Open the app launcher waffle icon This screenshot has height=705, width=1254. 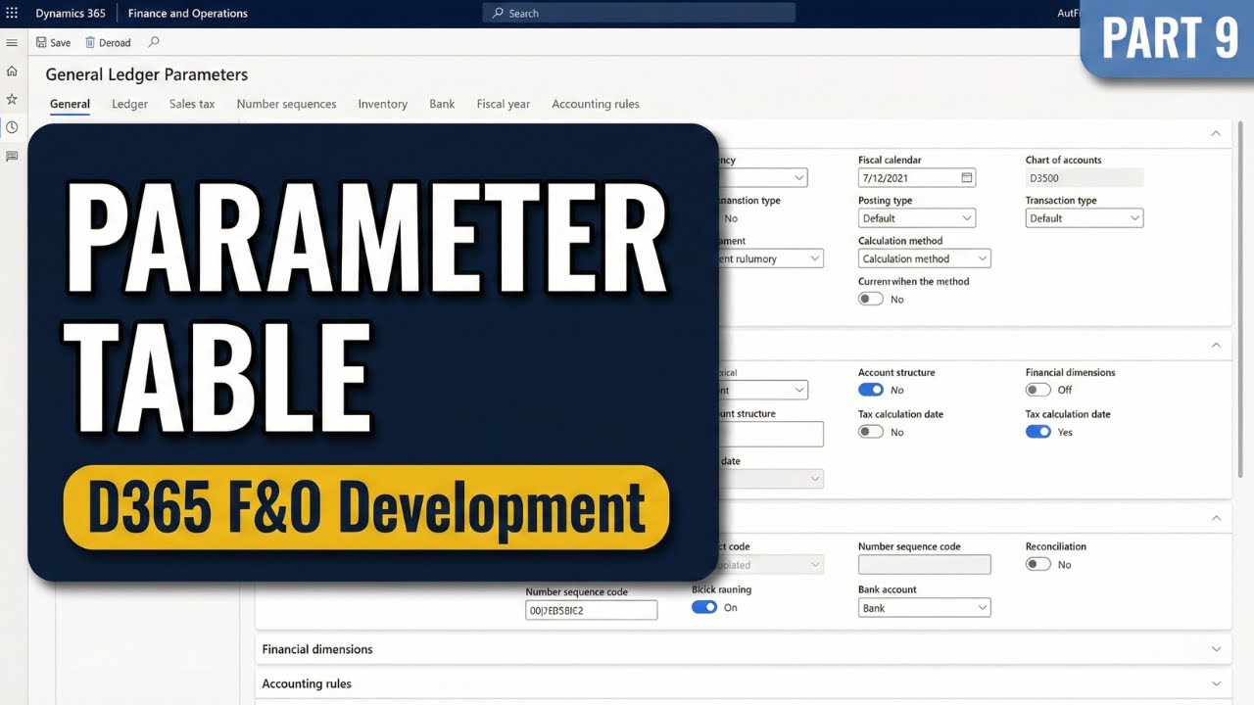(x=12, y=13)
